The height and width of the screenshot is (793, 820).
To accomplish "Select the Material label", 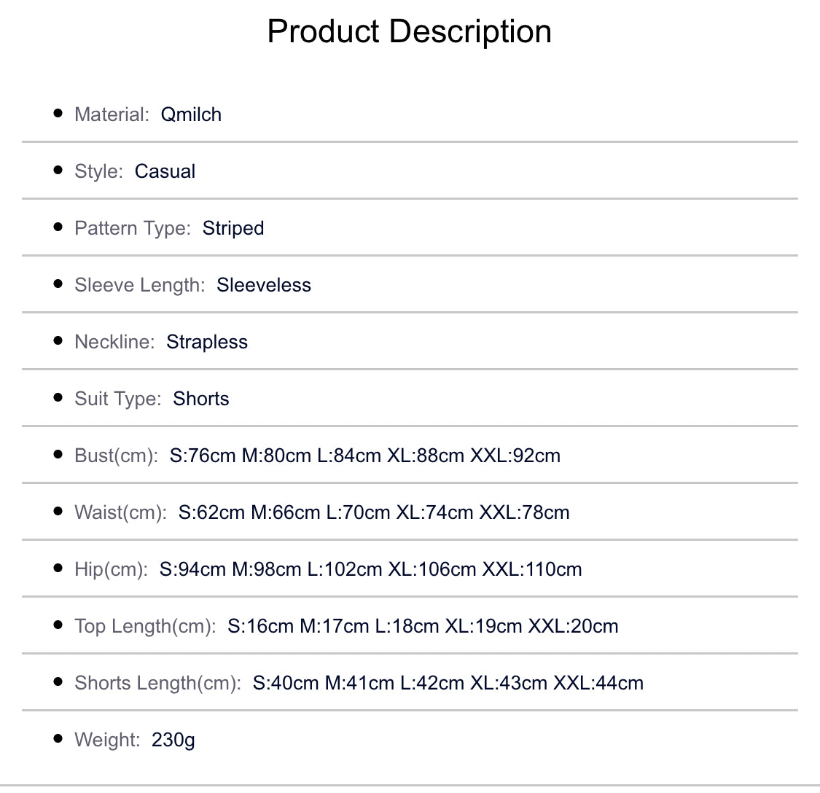I will 112,114.
